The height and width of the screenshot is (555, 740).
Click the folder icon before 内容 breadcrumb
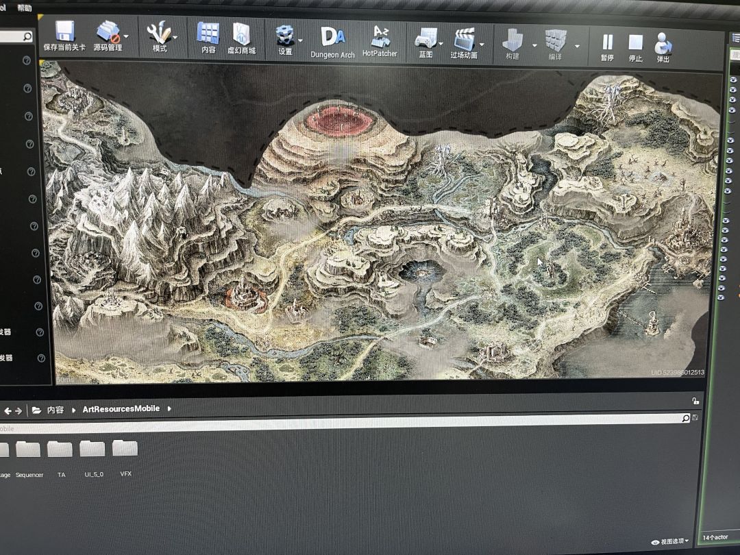36,410
